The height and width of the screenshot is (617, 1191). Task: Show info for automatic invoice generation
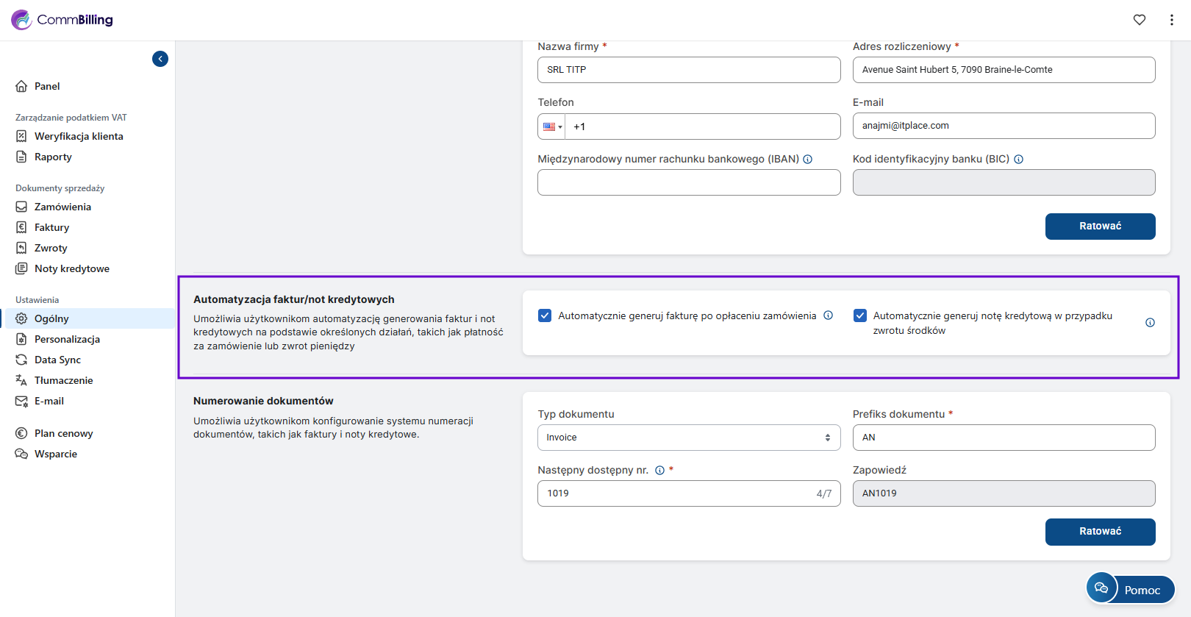[x=828, y=315]
